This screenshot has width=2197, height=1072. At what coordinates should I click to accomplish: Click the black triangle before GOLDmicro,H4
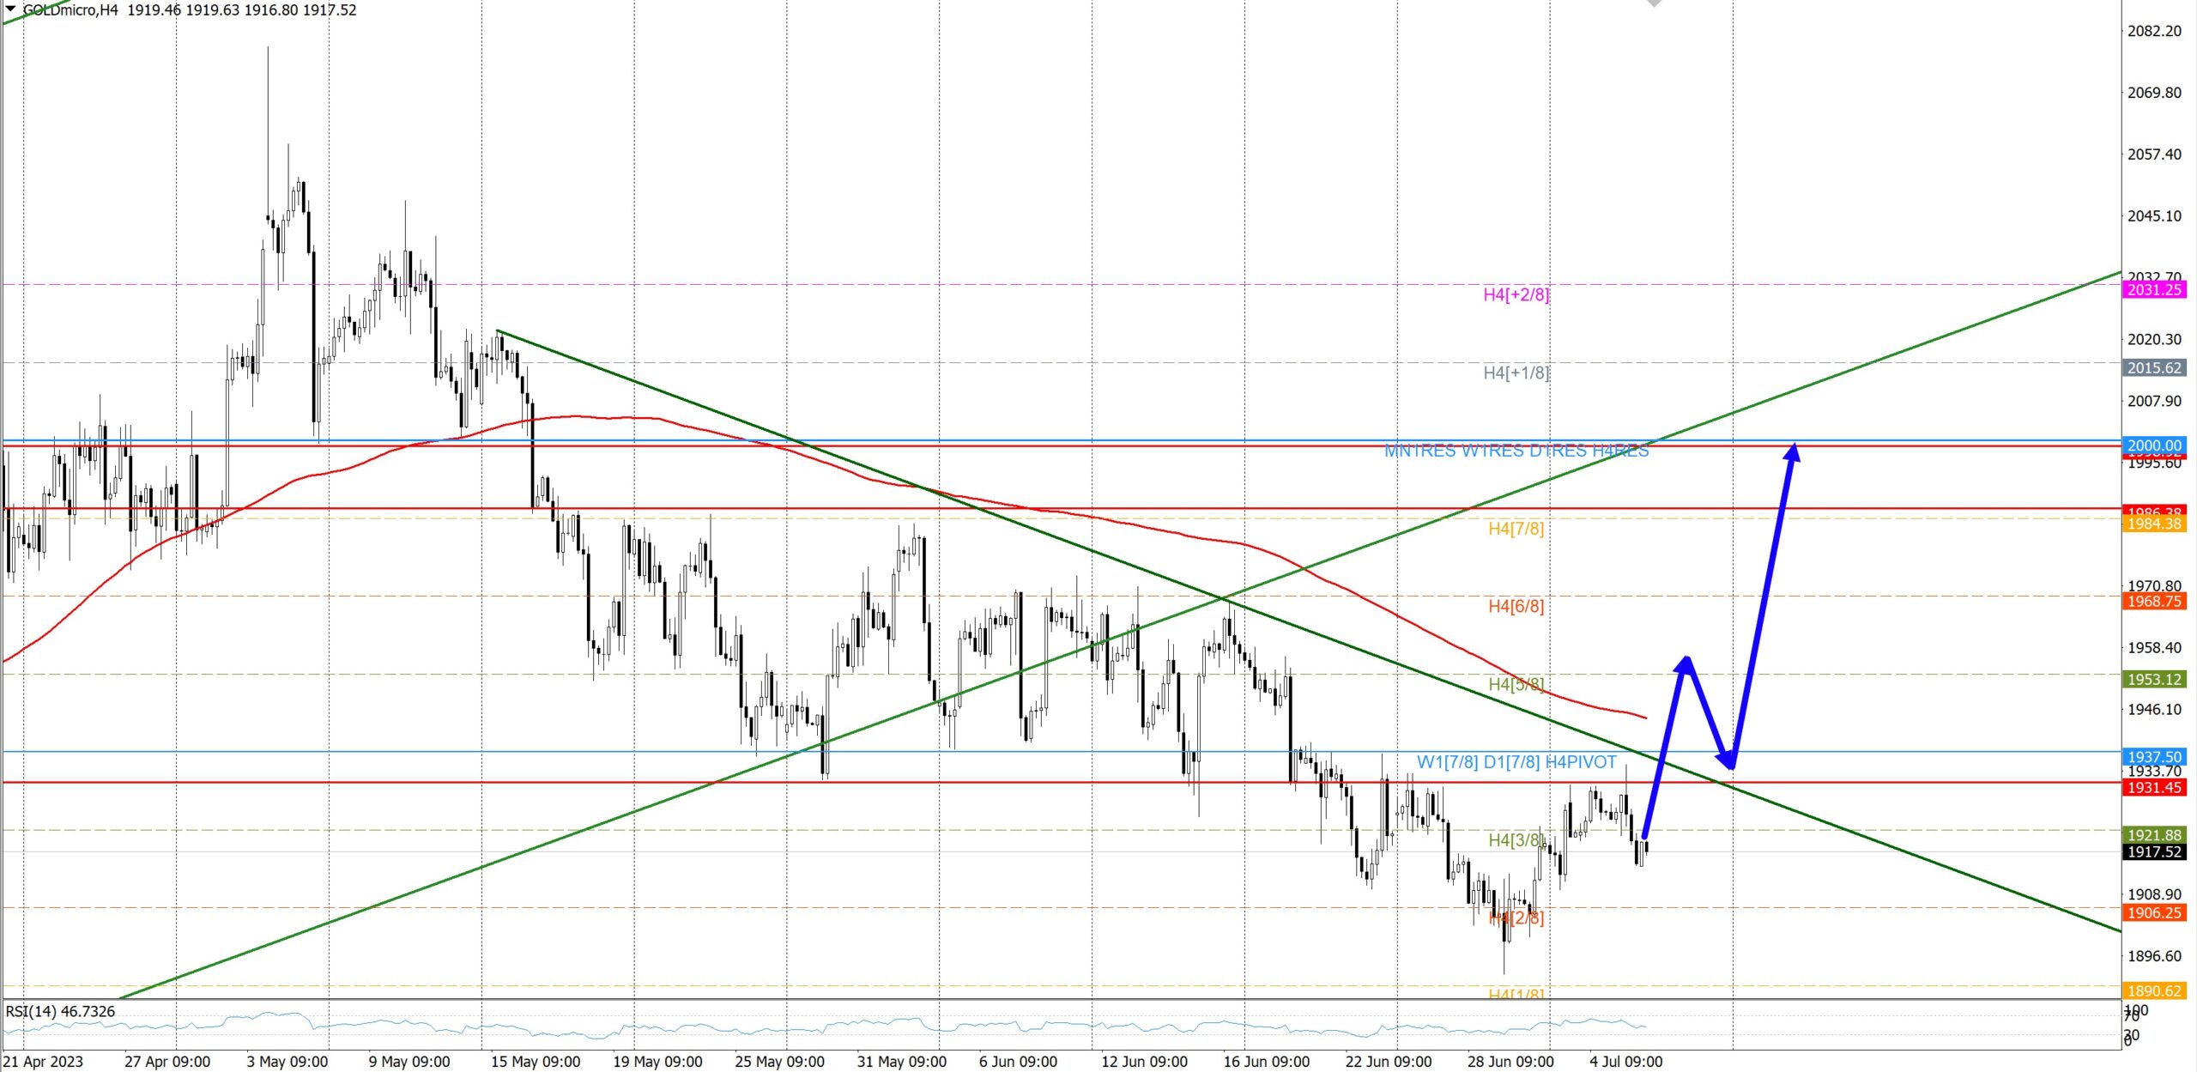[10, 9]
